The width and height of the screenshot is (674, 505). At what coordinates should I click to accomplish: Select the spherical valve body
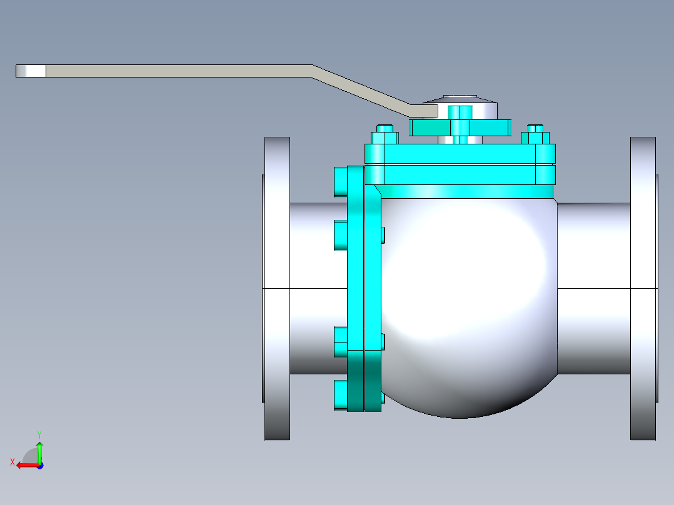pos(468,307)
